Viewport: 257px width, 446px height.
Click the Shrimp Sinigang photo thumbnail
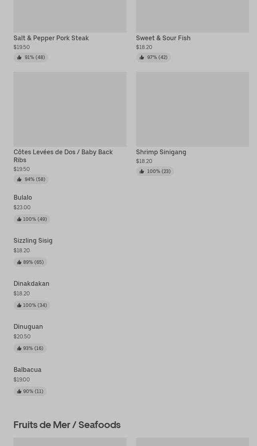coord(192,109)
